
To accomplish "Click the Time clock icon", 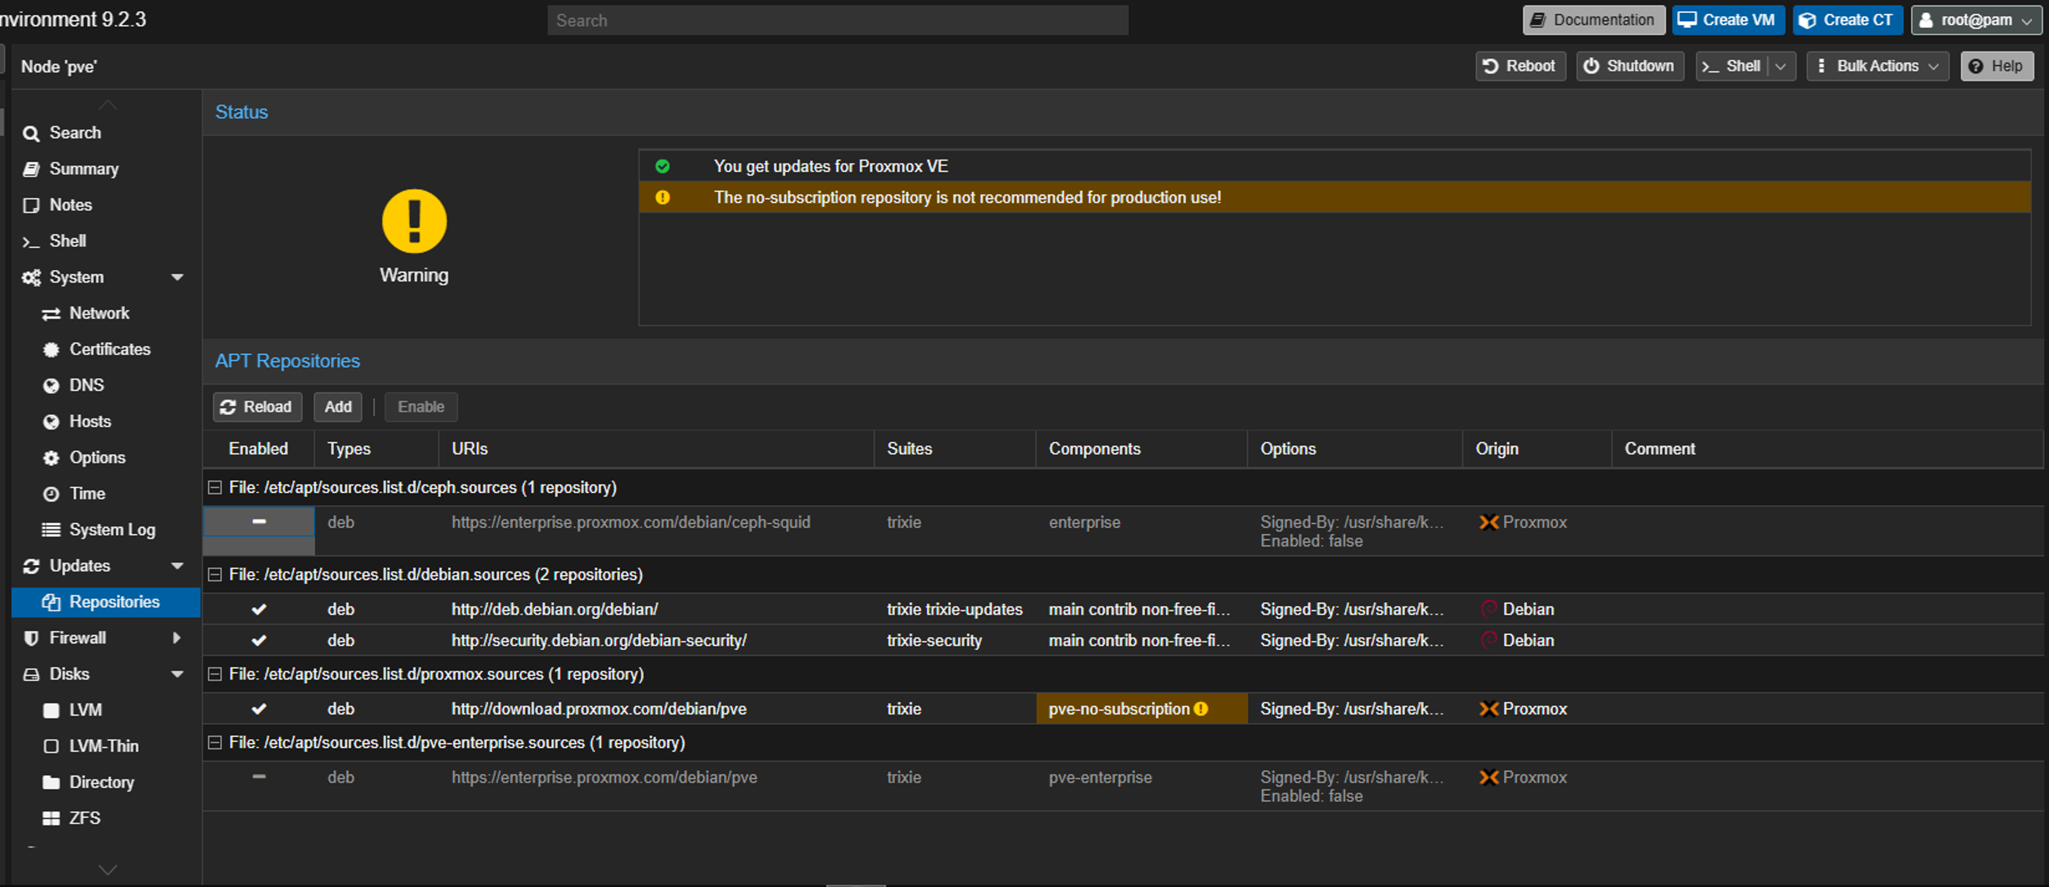I will [51, 494].
